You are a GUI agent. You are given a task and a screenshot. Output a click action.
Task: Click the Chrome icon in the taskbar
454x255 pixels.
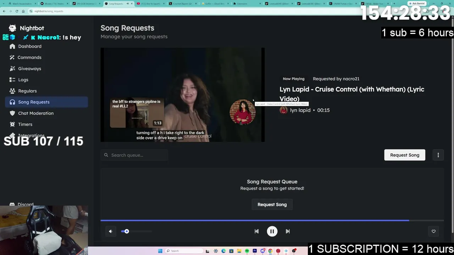pyautogui.click(x=270, y=251)
